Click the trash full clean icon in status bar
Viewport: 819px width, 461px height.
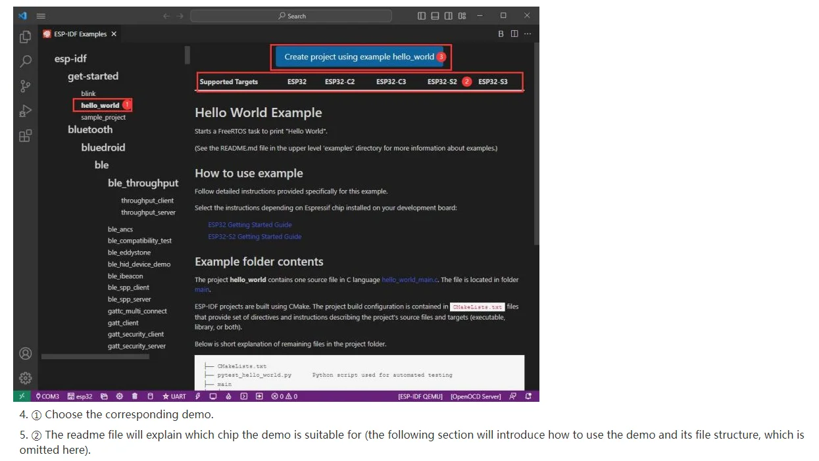[134, 397]
